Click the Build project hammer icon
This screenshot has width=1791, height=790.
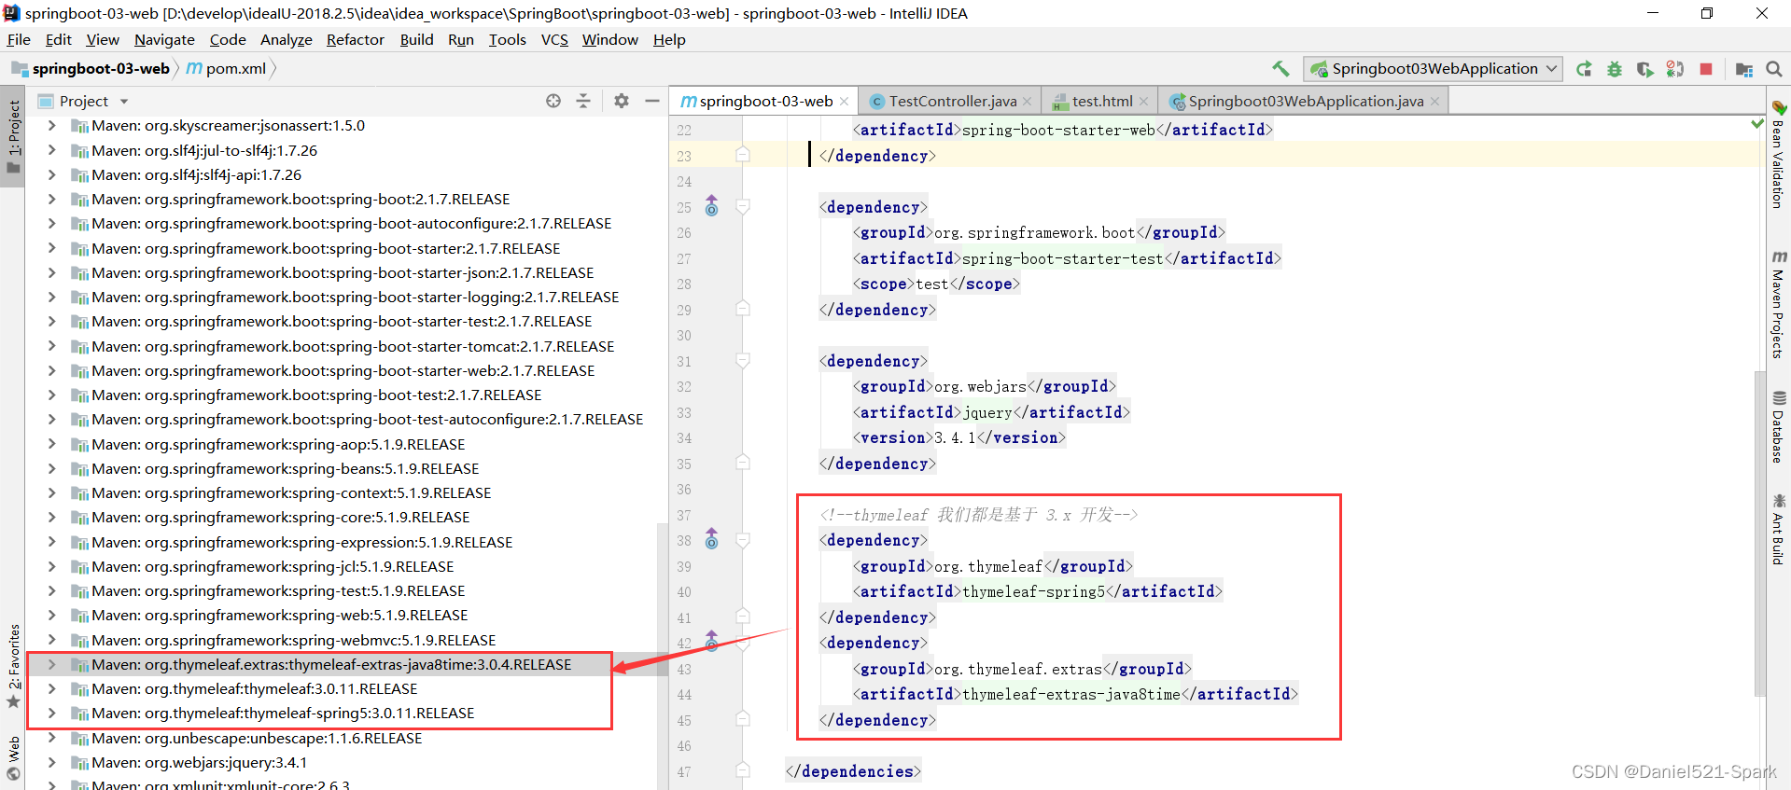(x=1280, y=69)
